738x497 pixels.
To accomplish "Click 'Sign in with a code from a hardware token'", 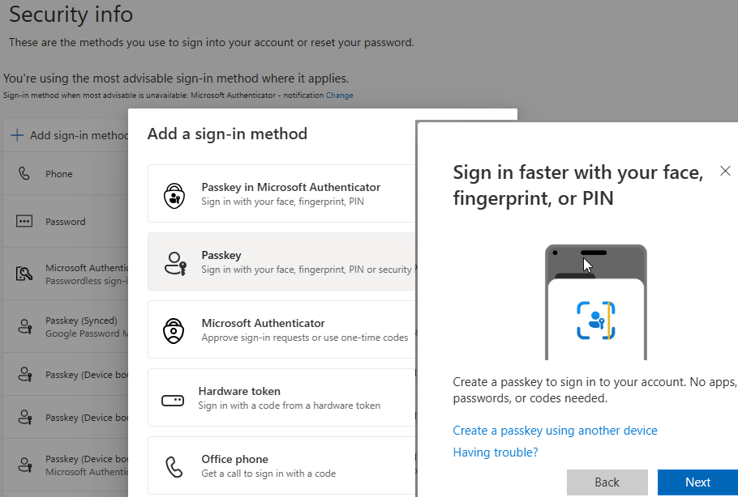I will tap(289, 406).
